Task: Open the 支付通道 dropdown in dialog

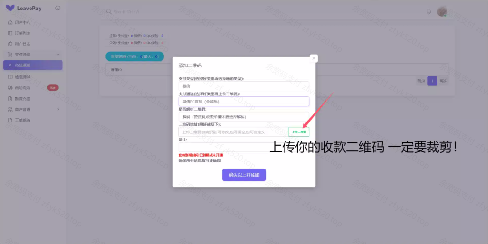Action: 244,102
